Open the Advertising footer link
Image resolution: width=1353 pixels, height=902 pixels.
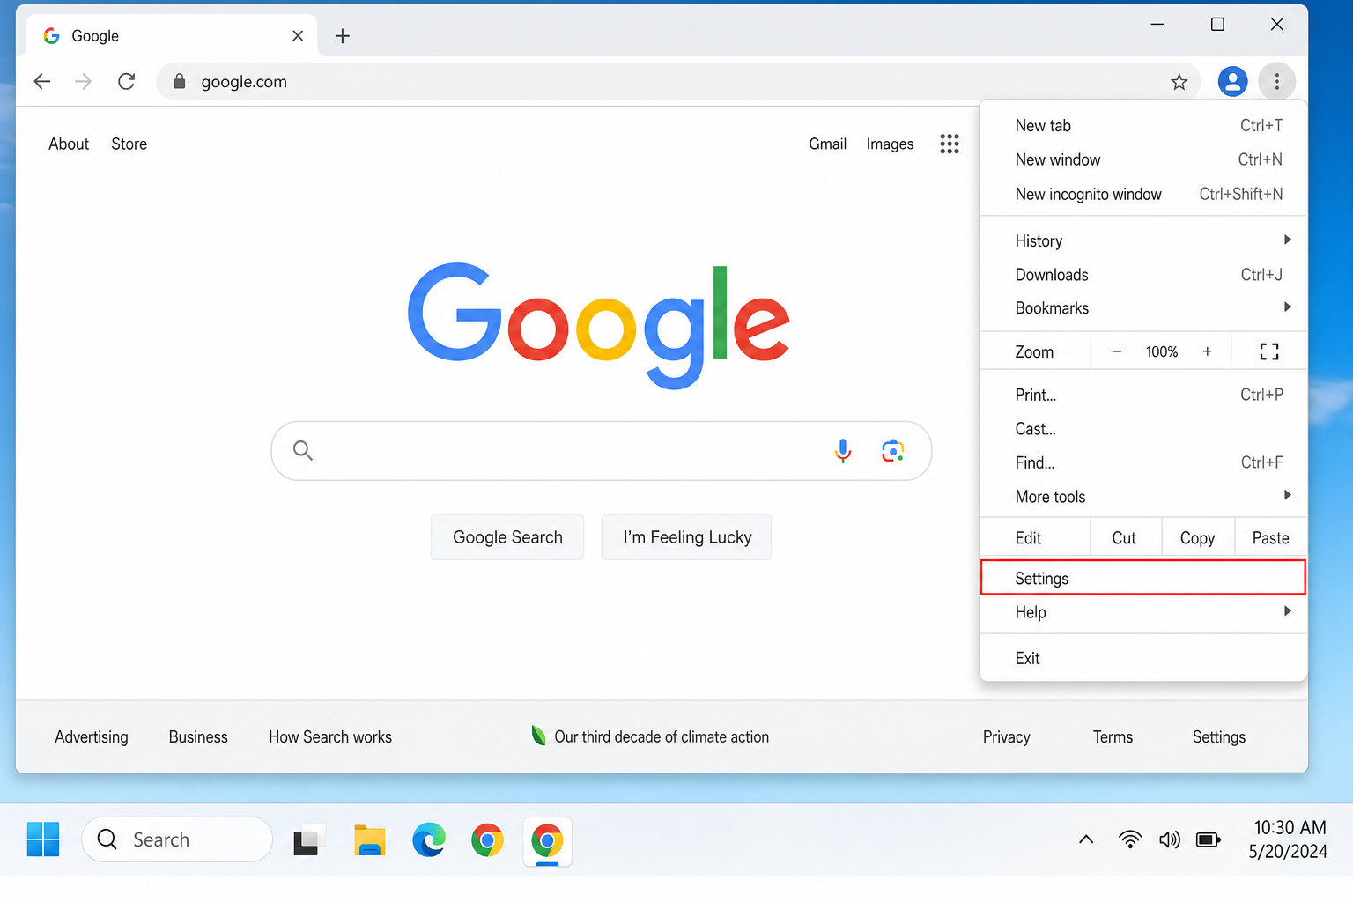tap(92, 737)
